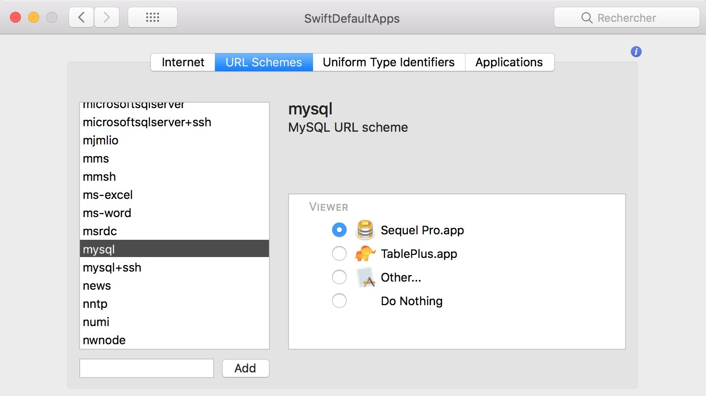Choose Do Nothing for the mysql scheme
Image resolution: width=706 pixels, height=396 pixels.
pos(339,301)
